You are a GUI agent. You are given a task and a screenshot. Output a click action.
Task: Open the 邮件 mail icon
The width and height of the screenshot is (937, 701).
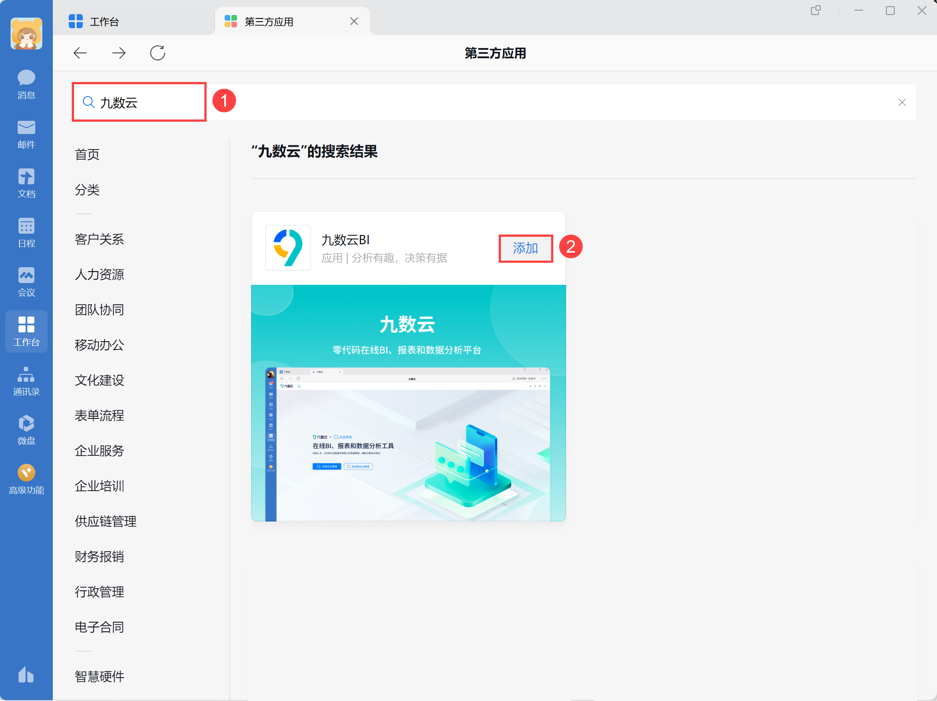point(26,134)
